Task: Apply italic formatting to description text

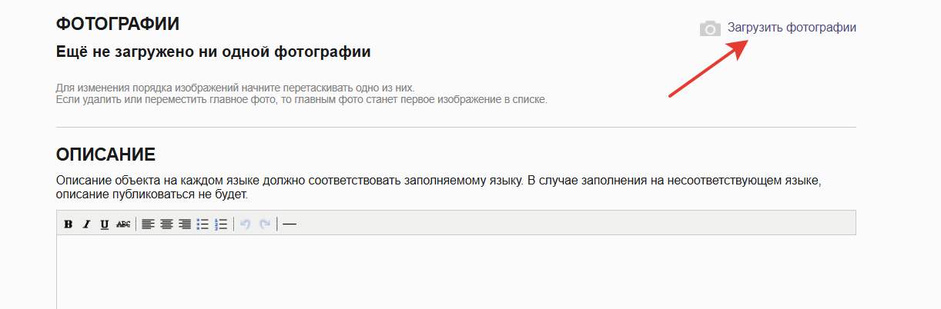Action: pos(86,224)
